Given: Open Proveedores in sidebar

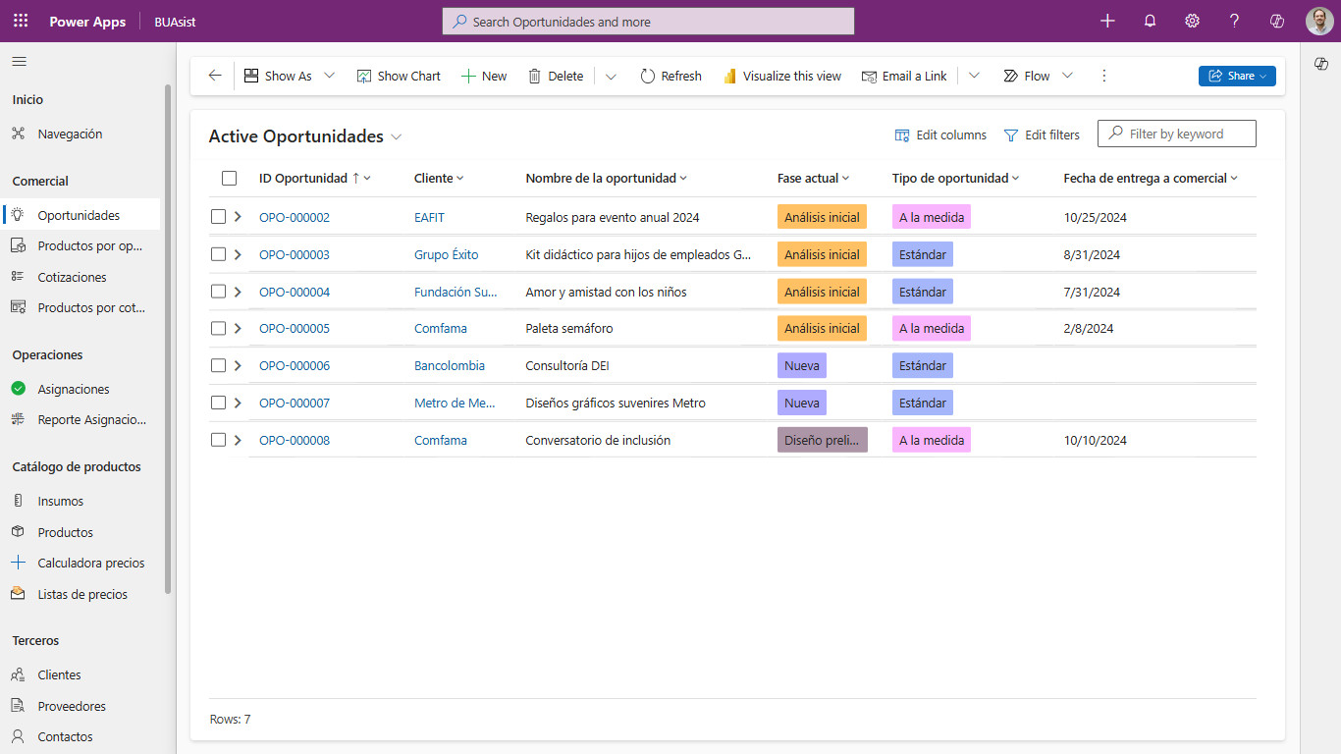Looking at the screenshot, I should [x=80, y=706].
